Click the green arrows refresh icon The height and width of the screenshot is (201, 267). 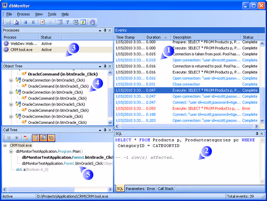point(83,22)
